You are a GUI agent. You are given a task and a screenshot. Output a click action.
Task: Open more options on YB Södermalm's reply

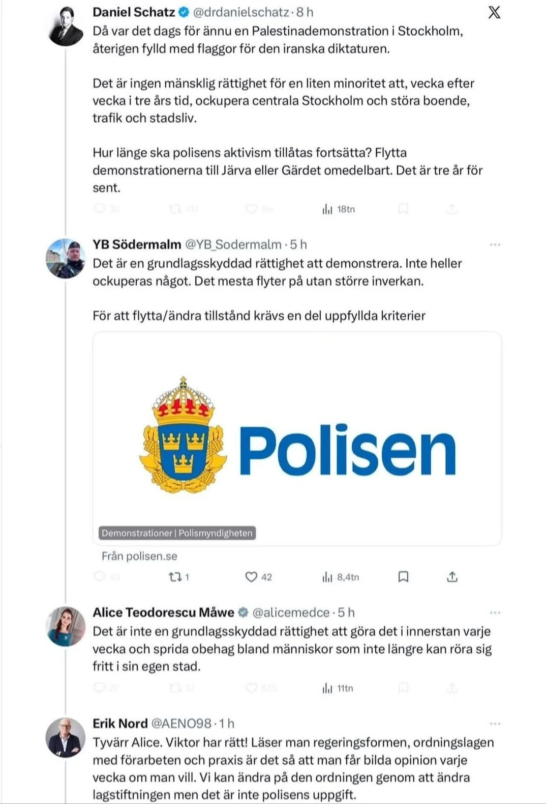coord(495,245)
